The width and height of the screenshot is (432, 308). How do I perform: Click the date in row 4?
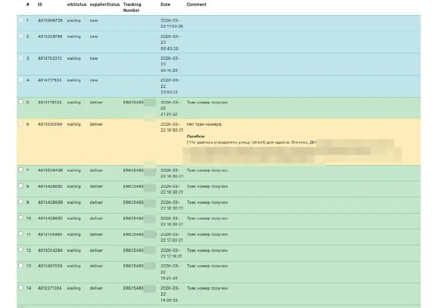point(170,86)
